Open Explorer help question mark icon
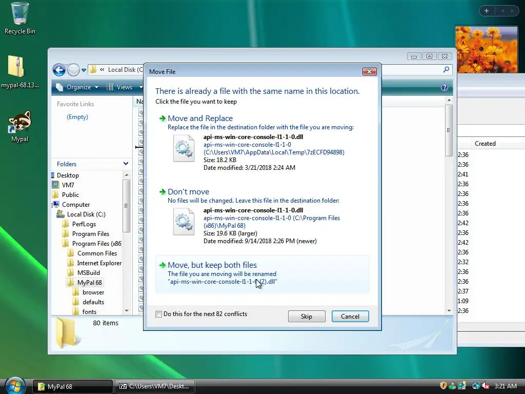Screen dimensions: 525x394 pyautogui.click(x=445, y=87)
